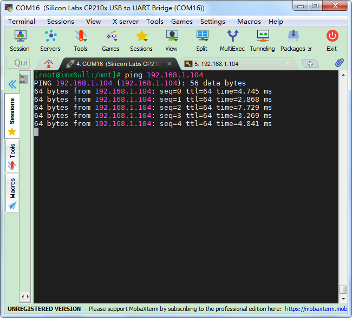Open the Session toolbar button
The height and width of the screenshot is (318, 352).
[19, 41]
